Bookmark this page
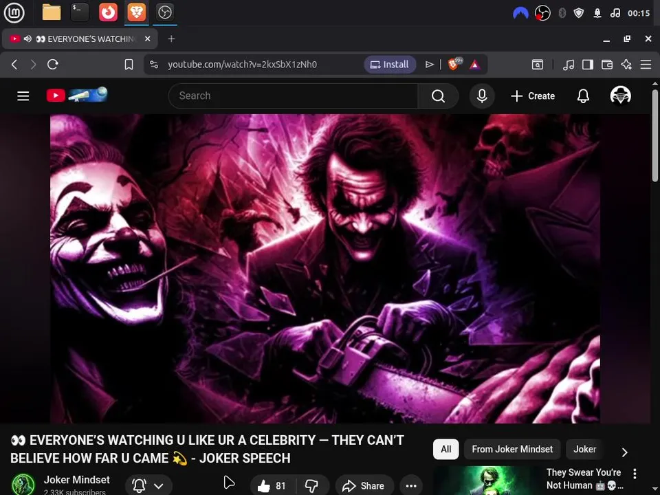Screen dimensions: 660x495 pyautogui.click(x=129, y=65)
